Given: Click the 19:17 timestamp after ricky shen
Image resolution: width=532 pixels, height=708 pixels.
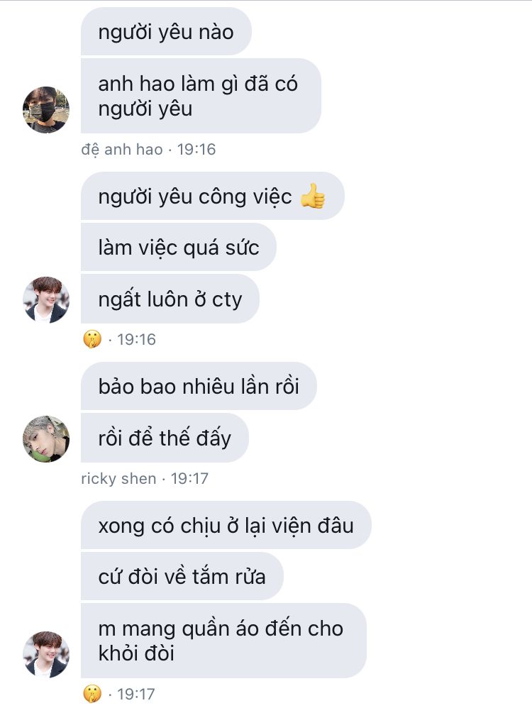Looking at the screenshot, I should pos(189,479).
